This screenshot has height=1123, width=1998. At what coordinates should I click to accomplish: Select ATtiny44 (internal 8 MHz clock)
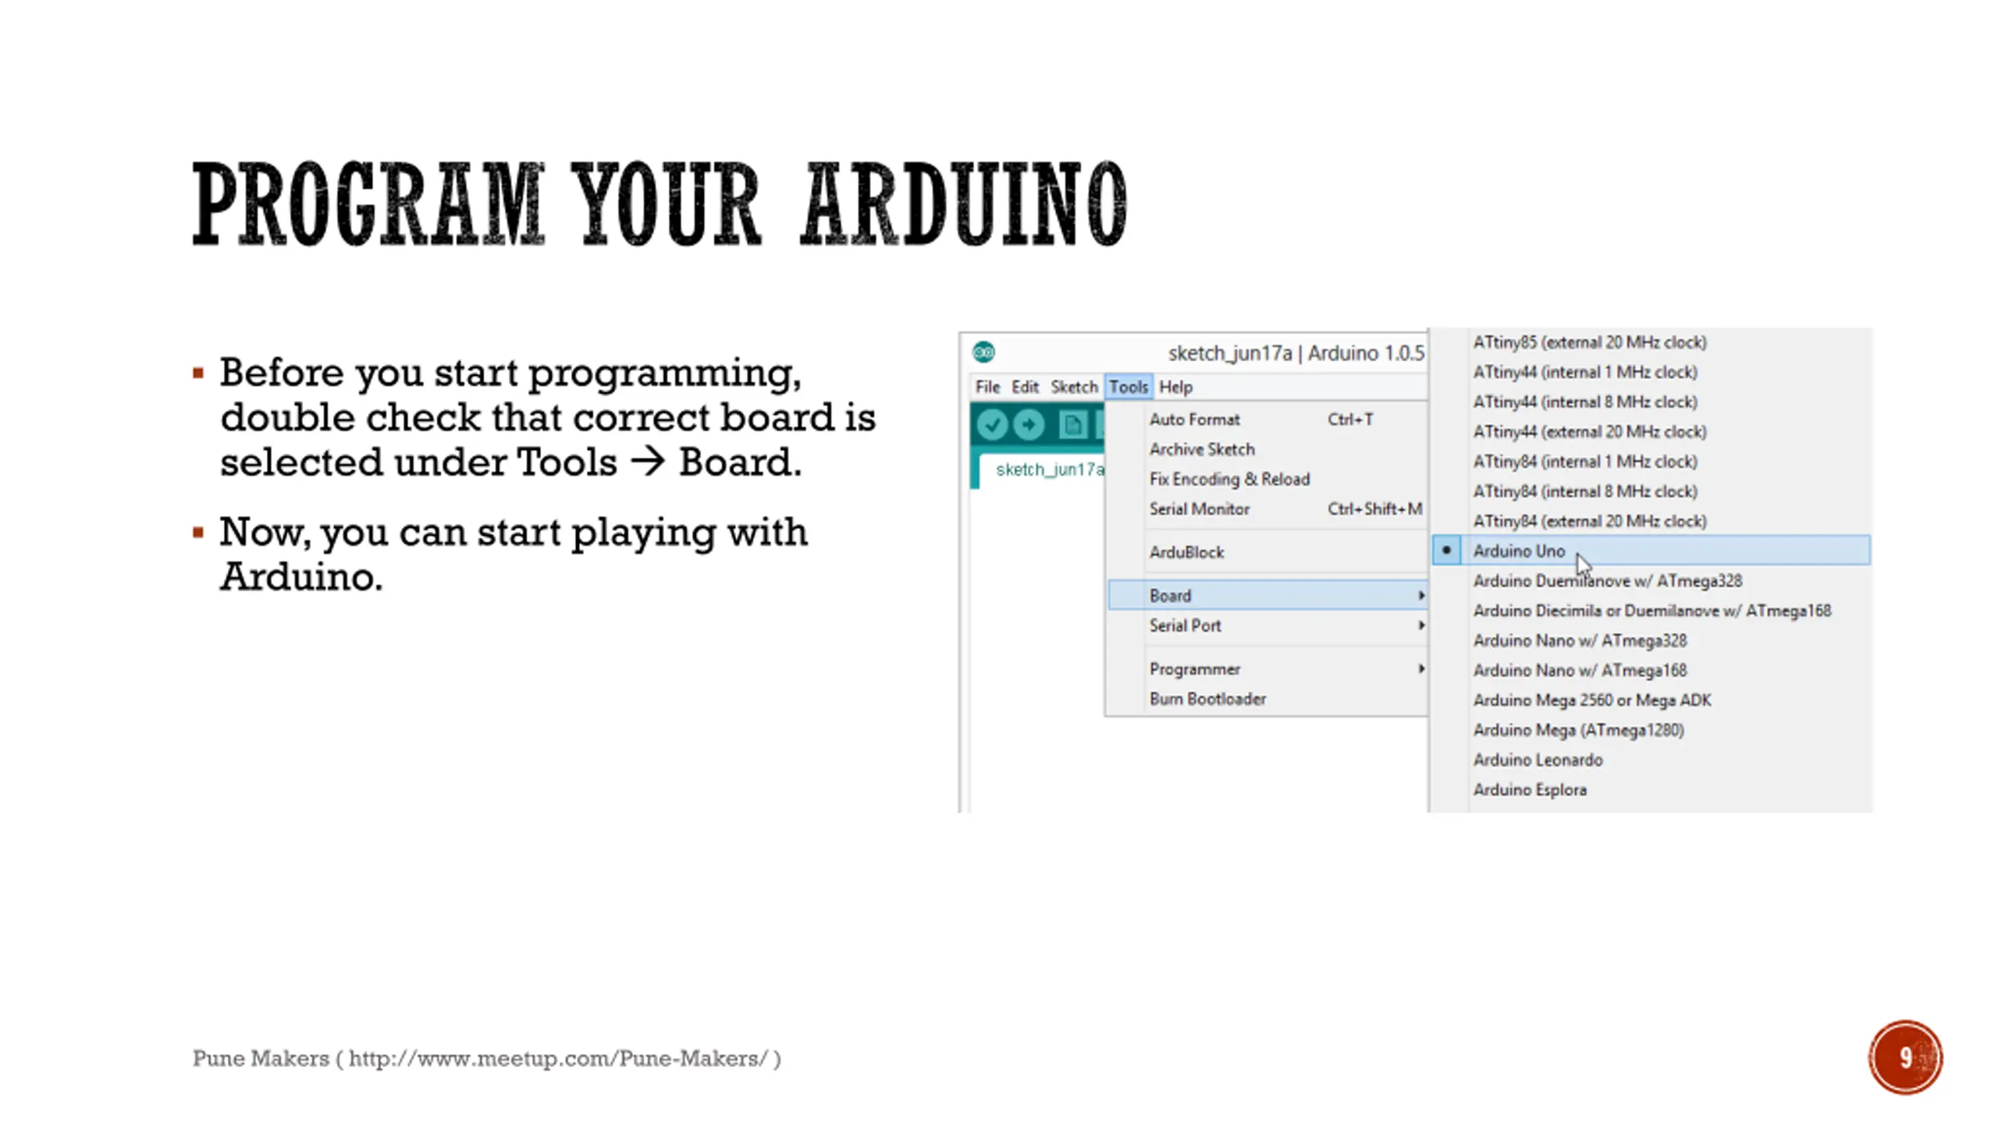(x=1651, y=402)
